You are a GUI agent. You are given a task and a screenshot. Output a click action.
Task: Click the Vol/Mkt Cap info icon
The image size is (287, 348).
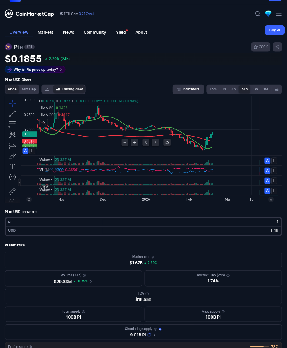(228, 276)
